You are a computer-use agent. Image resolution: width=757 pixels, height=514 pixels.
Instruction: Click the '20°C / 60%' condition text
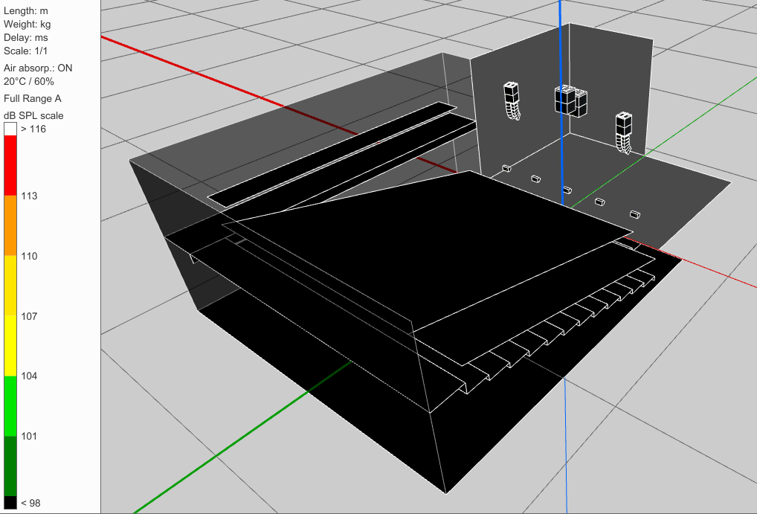29,81
